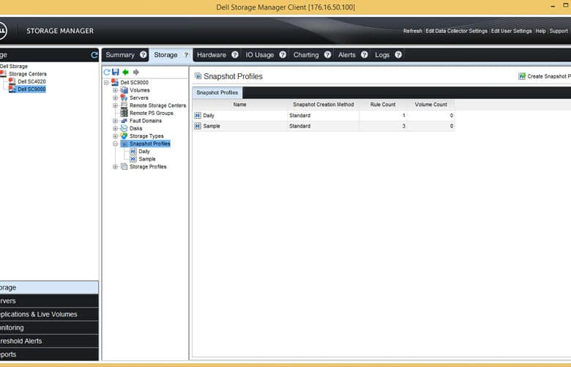
Task: Open help icon next to IO Usage tab
Action: pos(283,55)
